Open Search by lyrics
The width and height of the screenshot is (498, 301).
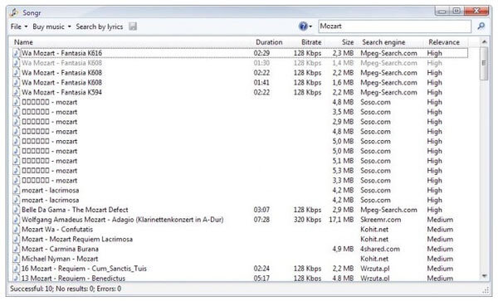tap(99, 27)
